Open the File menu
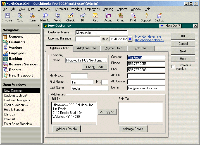The width and height of the screenshot is (200, 145). tap(5, 9)
